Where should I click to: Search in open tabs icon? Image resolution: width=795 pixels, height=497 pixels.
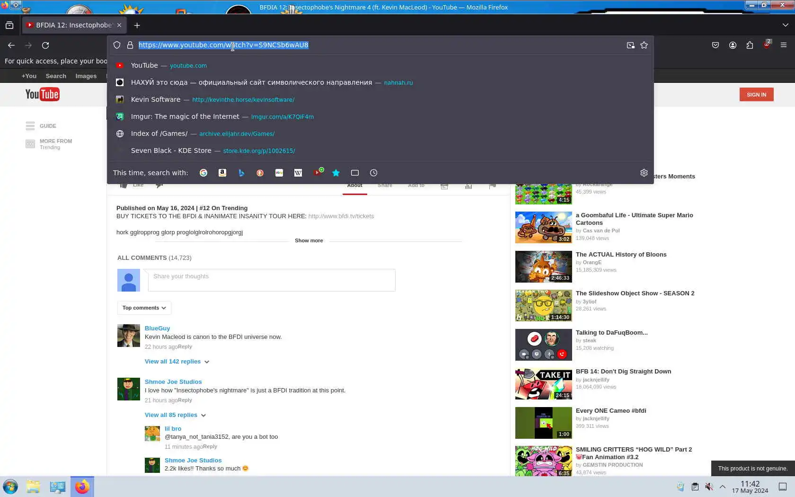355,173
